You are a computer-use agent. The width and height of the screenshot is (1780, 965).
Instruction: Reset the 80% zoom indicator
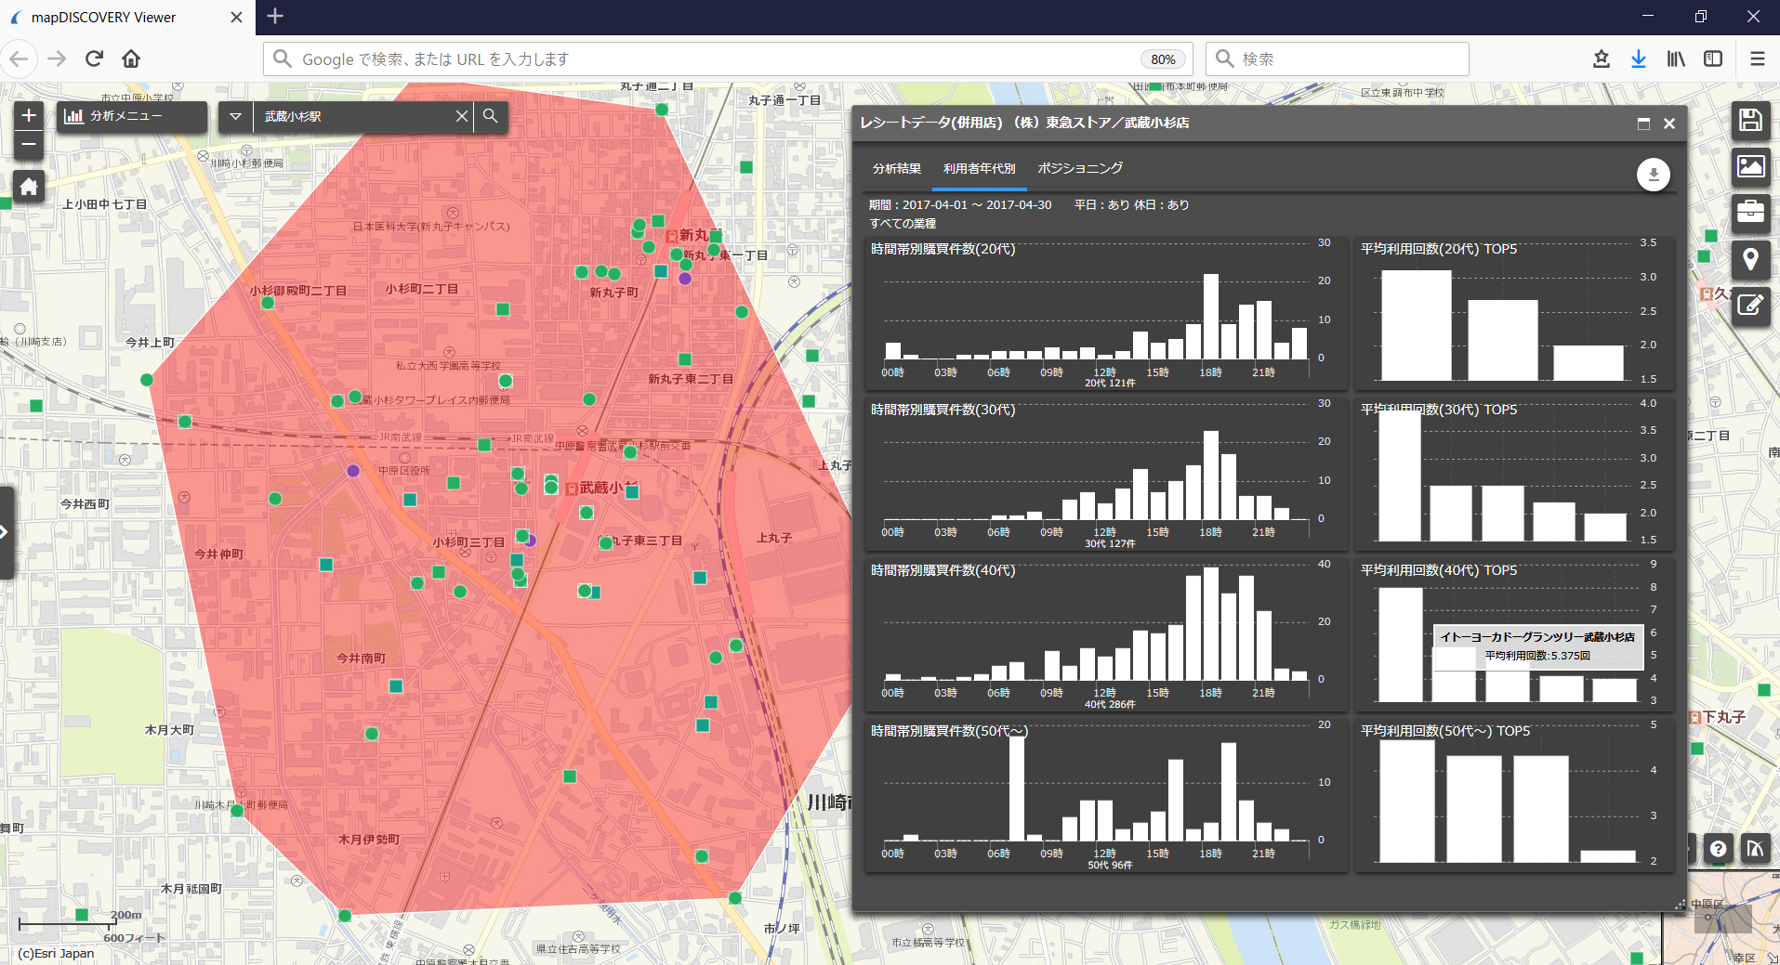[x=1163, y=59]
